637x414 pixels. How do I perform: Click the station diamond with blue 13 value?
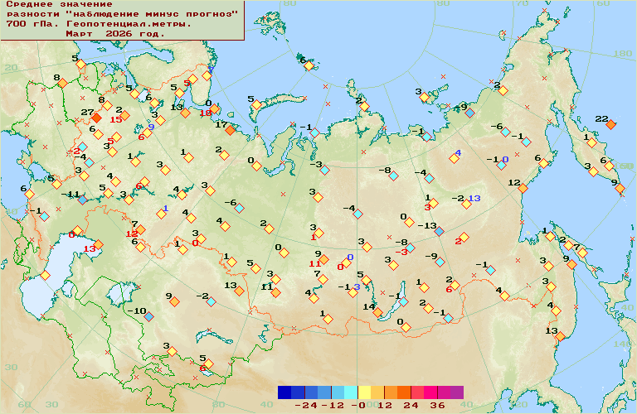click(x=466, y=204)
